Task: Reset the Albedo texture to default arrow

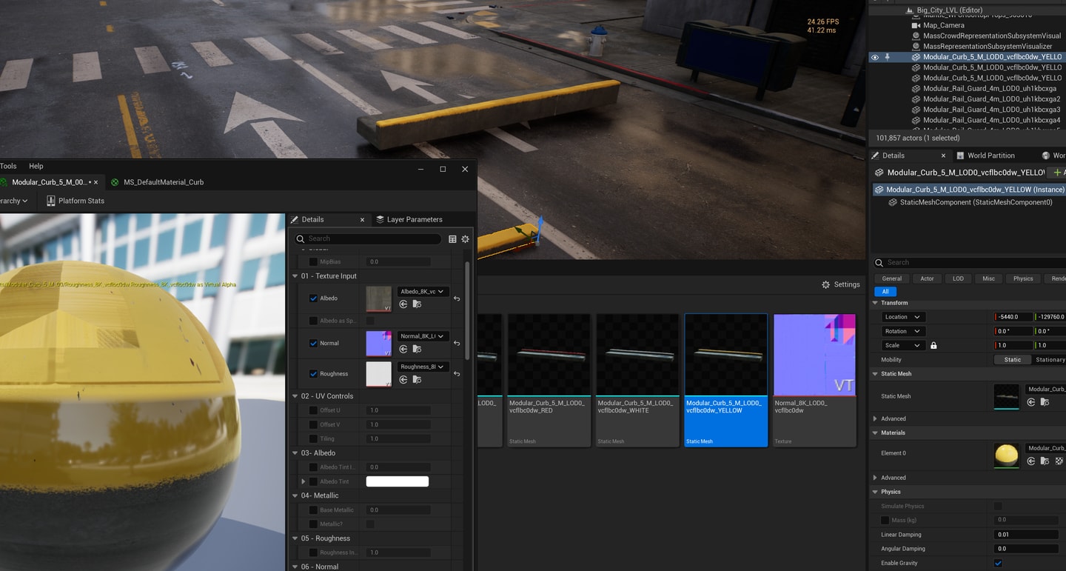Action: pos(457,299)
